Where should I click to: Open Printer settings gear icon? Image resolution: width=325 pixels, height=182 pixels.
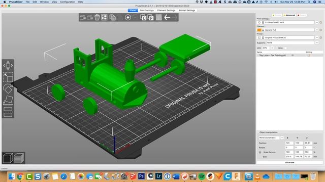click(320, 37)
